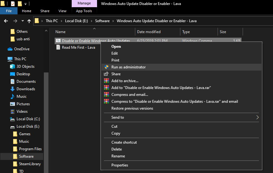The image size is (273, 173).
Task: Click the New Folder icon in title bar
Action: pos(20,3)
